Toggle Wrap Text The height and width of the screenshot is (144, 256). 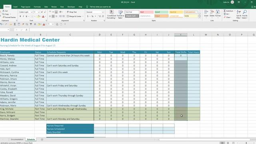[72, 12]
